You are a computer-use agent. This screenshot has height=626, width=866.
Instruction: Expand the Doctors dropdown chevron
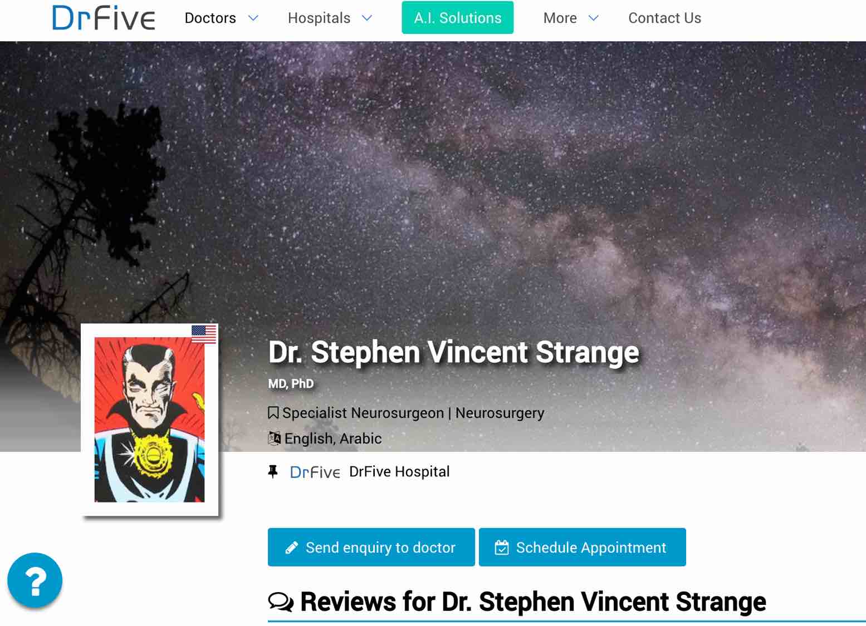[253, 18]
